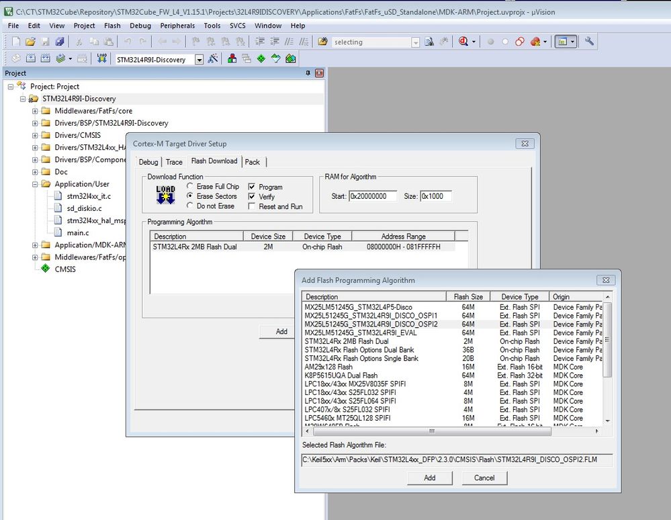Toggle the Program checkbox

pyautogui.click(x=252, y=187)
